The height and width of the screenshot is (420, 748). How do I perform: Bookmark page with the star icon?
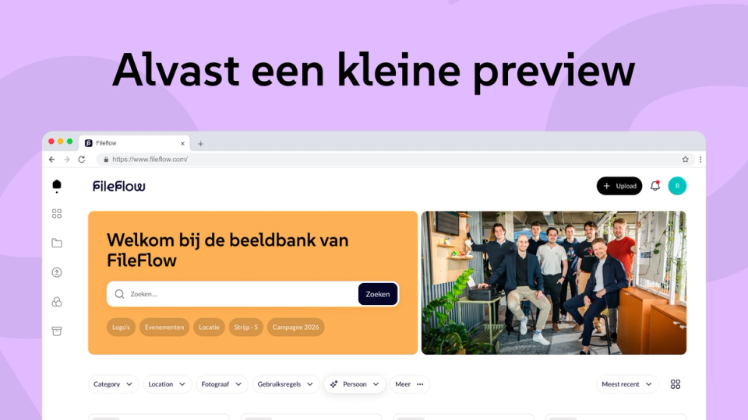[685, 159]
